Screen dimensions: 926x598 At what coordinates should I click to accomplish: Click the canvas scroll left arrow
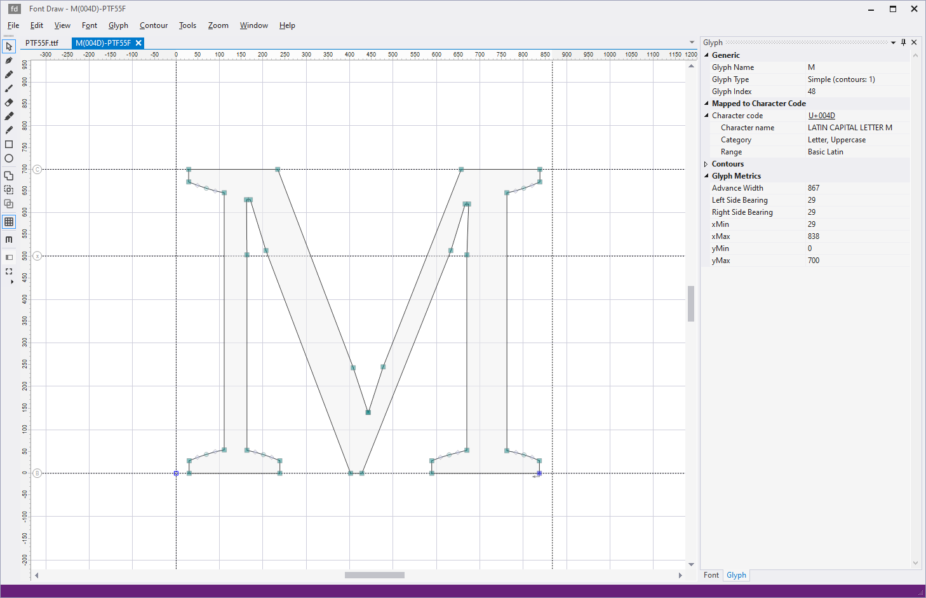(x=37, y=575)
